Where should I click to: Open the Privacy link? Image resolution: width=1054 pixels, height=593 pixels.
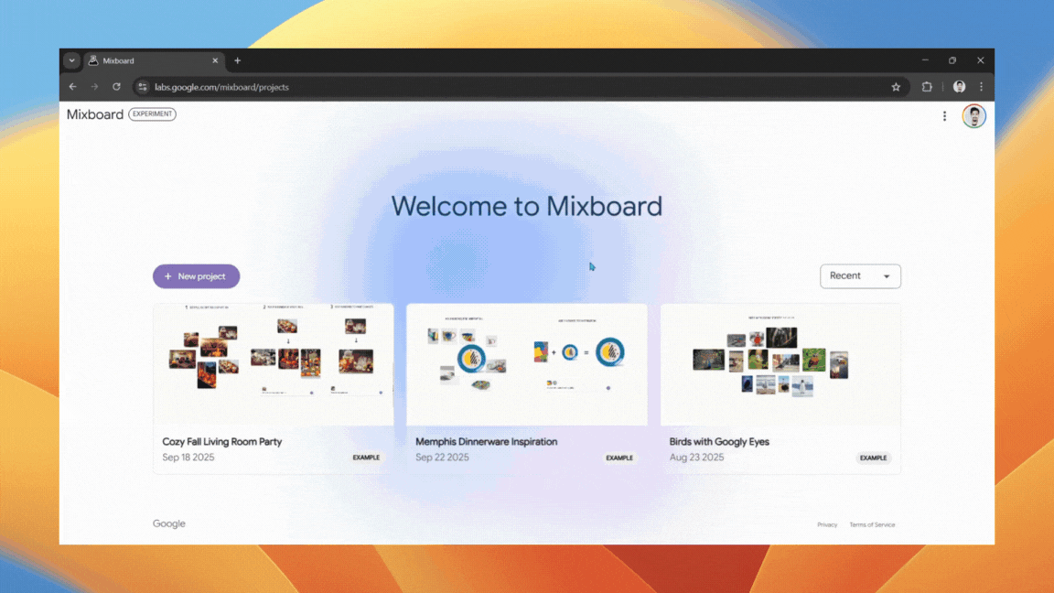click(827, 524)
